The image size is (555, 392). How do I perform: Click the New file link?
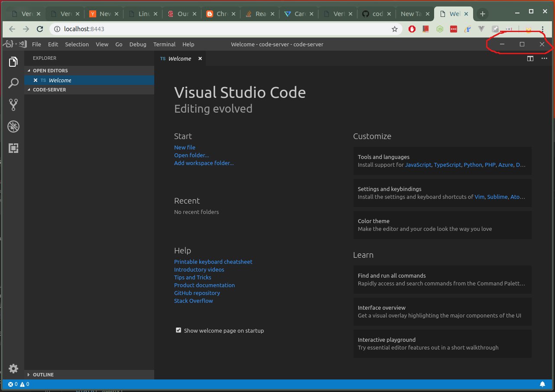click(x=185, y=147)
